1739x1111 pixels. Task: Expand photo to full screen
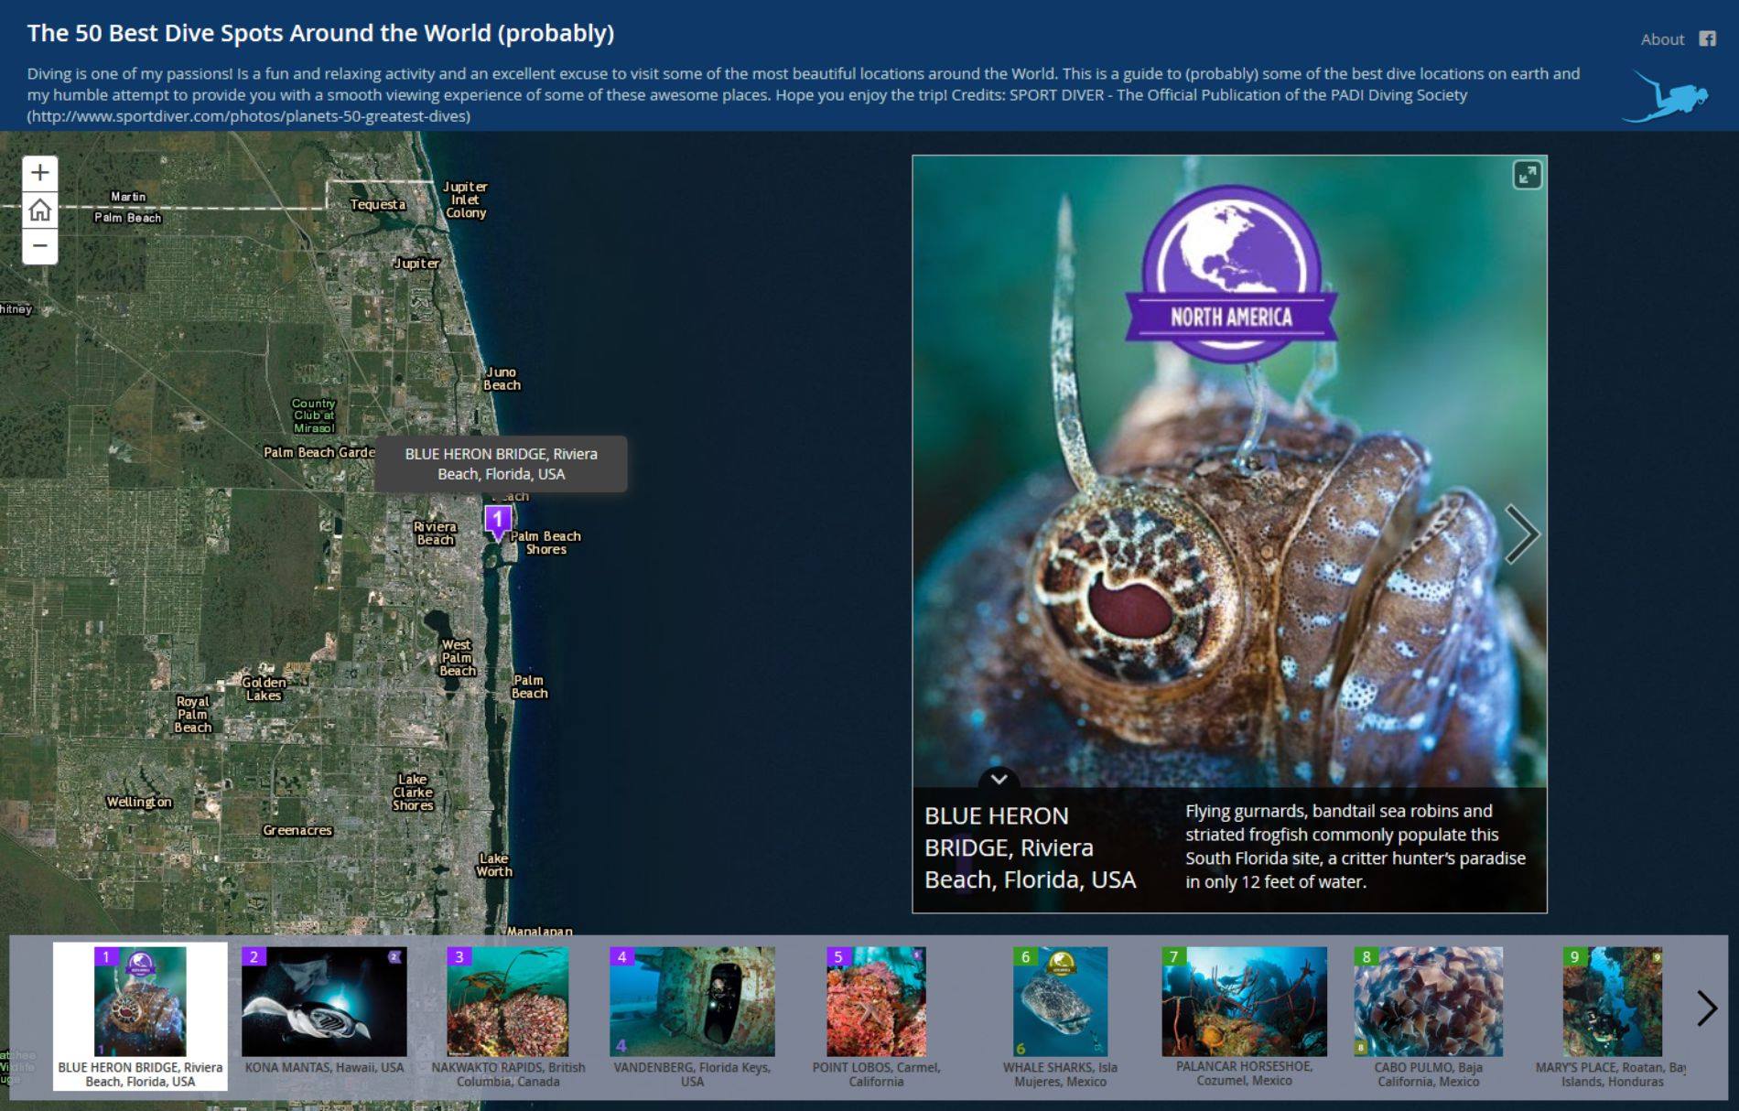1528,175
